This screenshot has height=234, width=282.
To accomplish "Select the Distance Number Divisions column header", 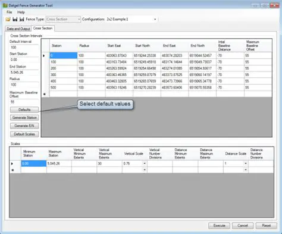I will click(x=261, y=154).
